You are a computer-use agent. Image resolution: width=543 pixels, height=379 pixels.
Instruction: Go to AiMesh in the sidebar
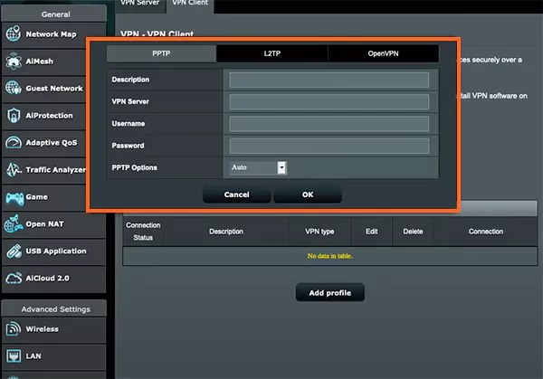click(x=40, y=62)
